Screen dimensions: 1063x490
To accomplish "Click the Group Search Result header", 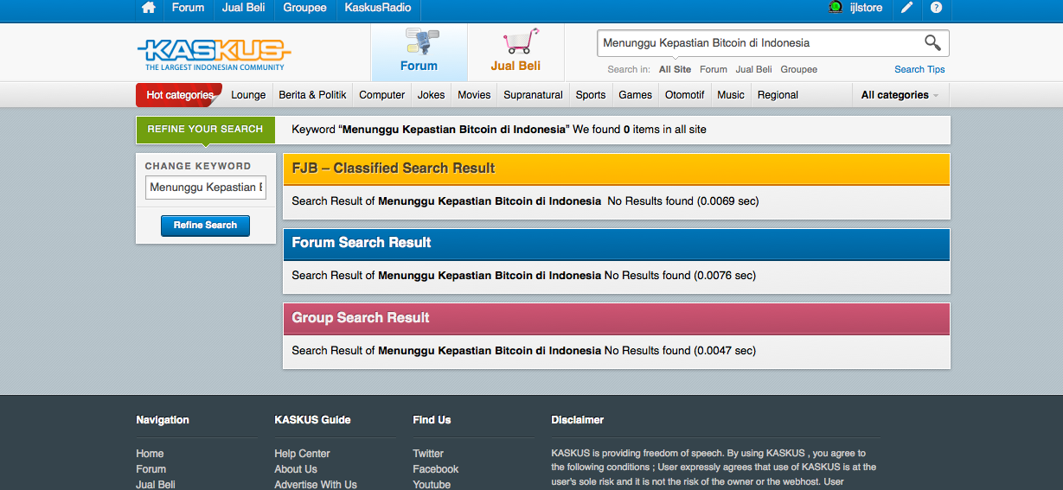I will pos(616,318).
